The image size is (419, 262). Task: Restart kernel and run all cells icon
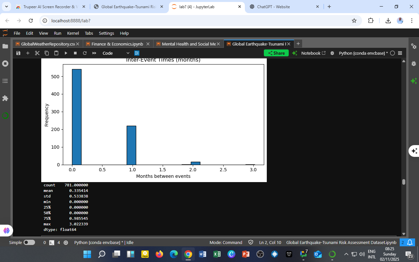[94, 53]
